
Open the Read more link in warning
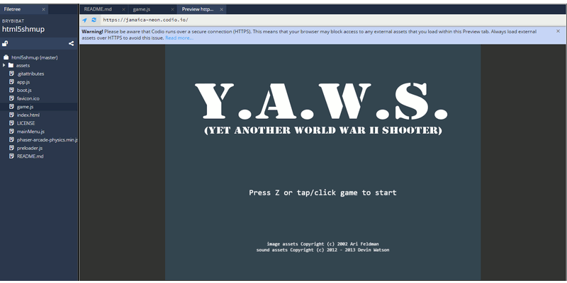click(x=179, y=37)
